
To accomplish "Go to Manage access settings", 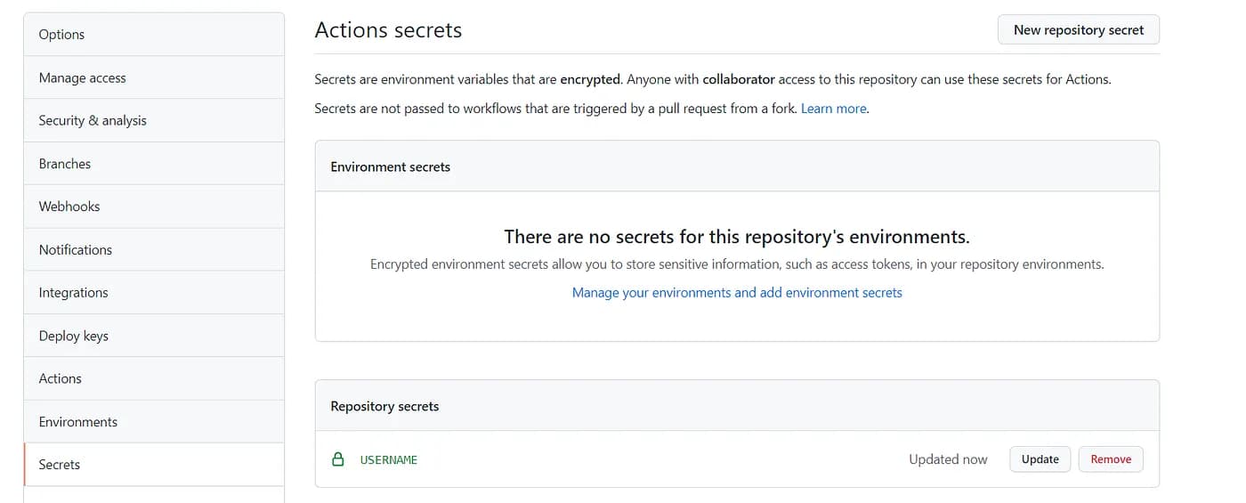I will click(83, 78).
